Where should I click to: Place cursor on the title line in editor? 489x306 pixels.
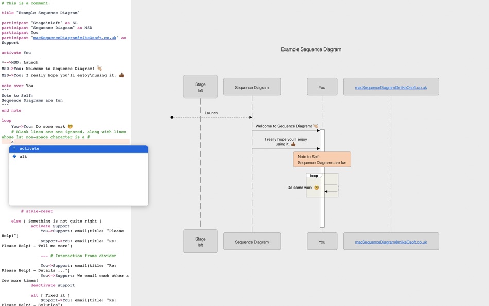click(41, 13)
